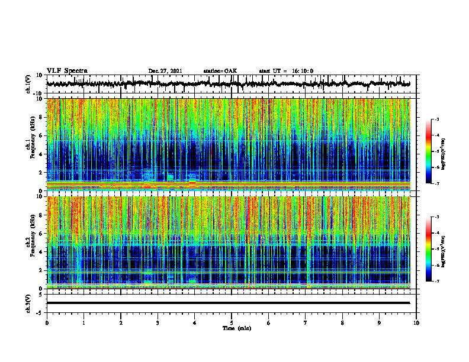The width and height of the screenshot is (469, 362).
Task: Click time axis tick label "7"
Action: pyautogui.click(x=306, y=323)
